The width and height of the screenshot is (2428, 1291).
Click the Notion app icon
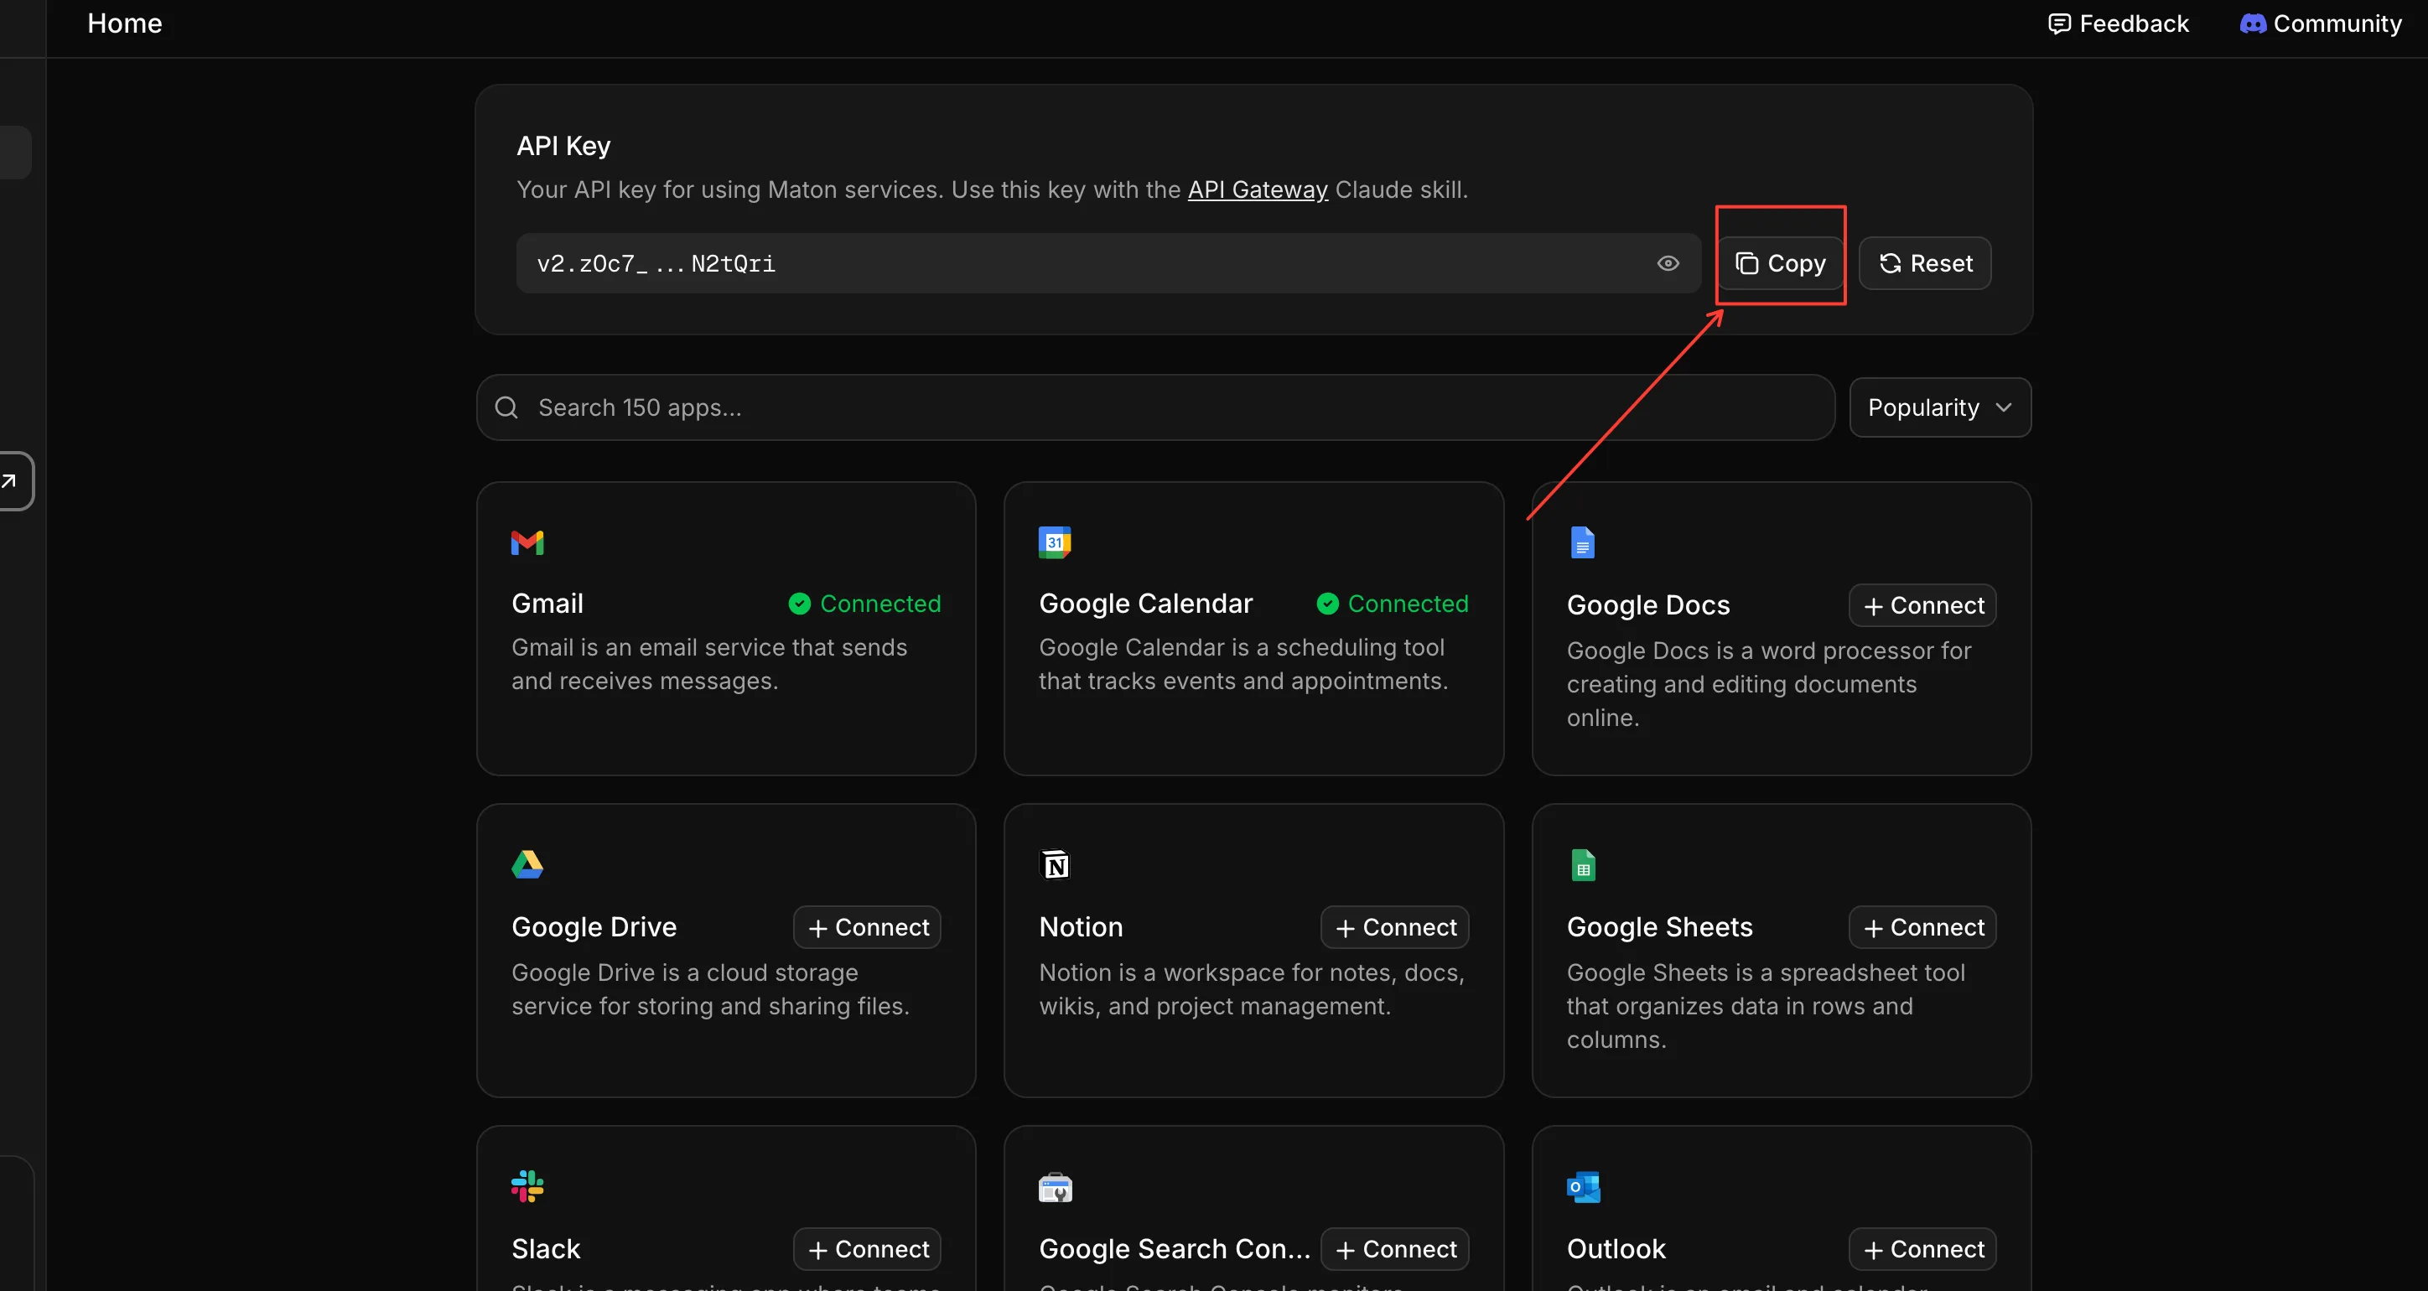(1055, 864)
